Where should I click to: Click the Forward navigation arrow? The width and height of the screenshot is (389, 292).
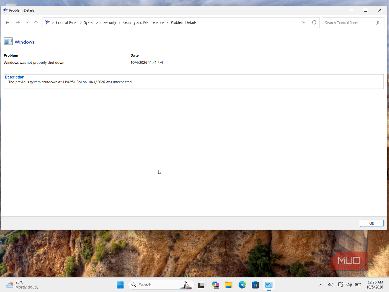18,22
